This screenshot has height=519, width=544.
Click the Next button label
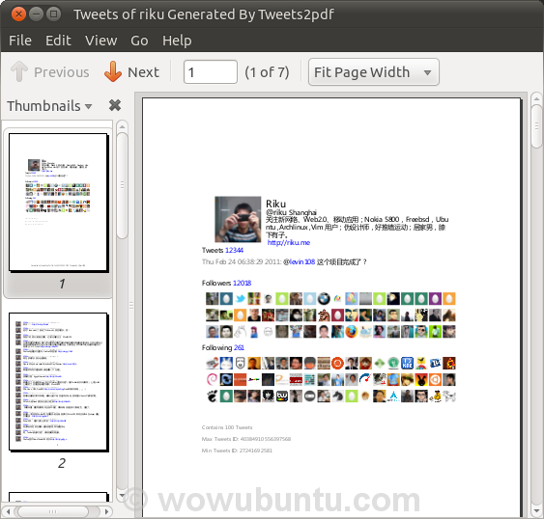click(x=143, y=72)
